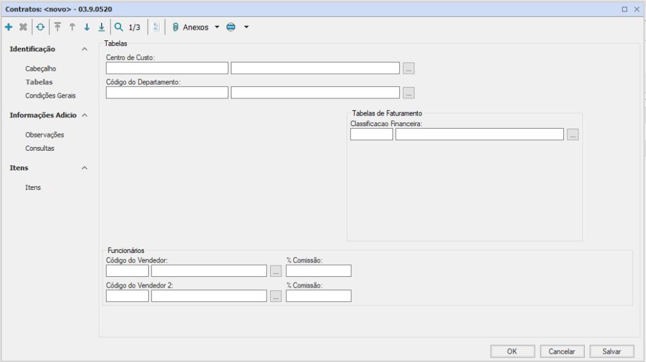Click the Cancelar button
Viewport: 646px width, 362px height.
point(562,351)
